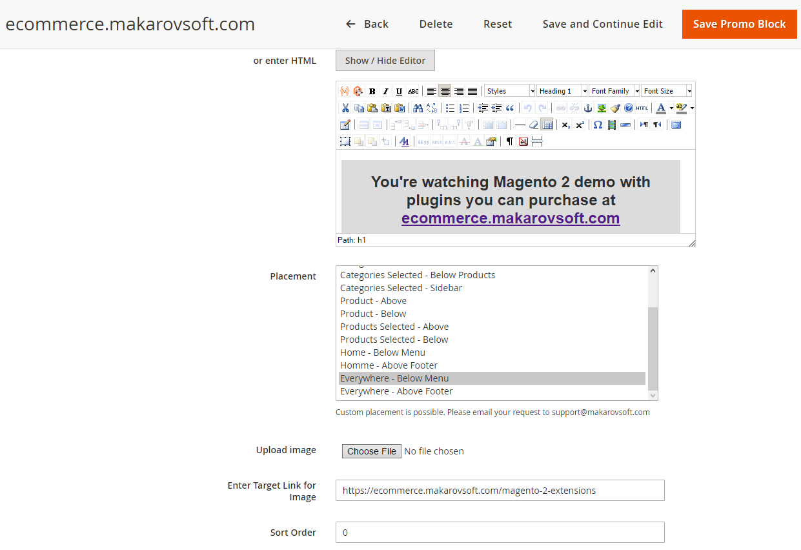Click the Reset button
The height and width of the screenshot is (550, 801).
(498, 24)
